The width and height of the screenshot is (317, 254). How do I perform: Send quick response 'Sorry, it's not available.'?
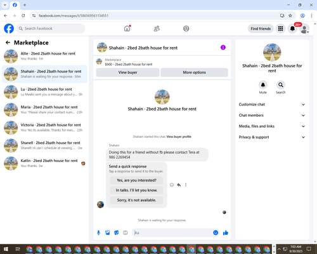[x=136, y=200]
